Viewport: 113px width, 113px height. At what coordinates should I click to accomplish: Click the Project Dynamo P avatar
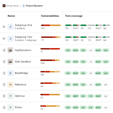click(24, 6)
